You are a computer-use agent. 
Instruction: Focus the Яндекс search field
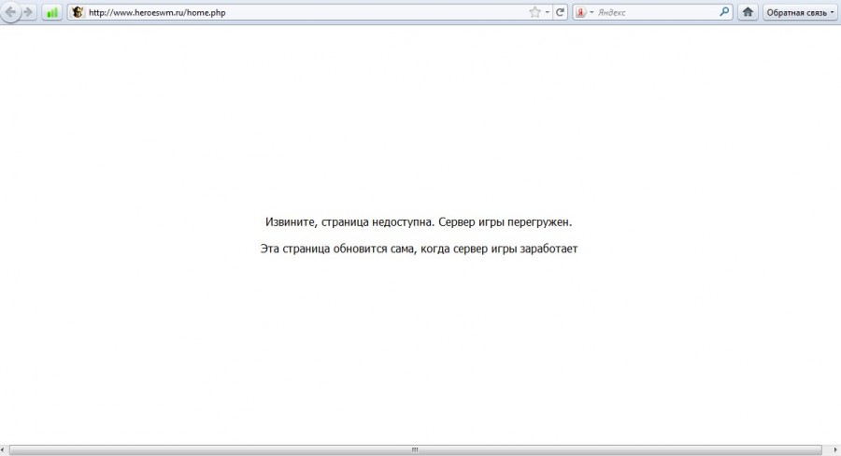(x=655, y=12)
